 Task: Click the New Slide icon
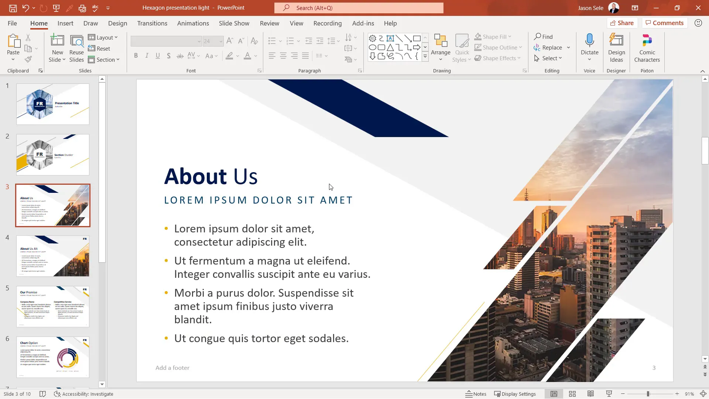[57, 40]
